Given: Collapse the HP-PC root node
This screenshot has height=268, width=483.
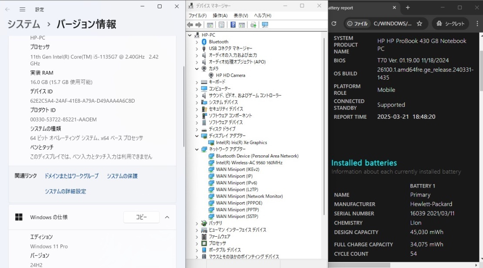Looking at the screenshot, I should 190,35.
